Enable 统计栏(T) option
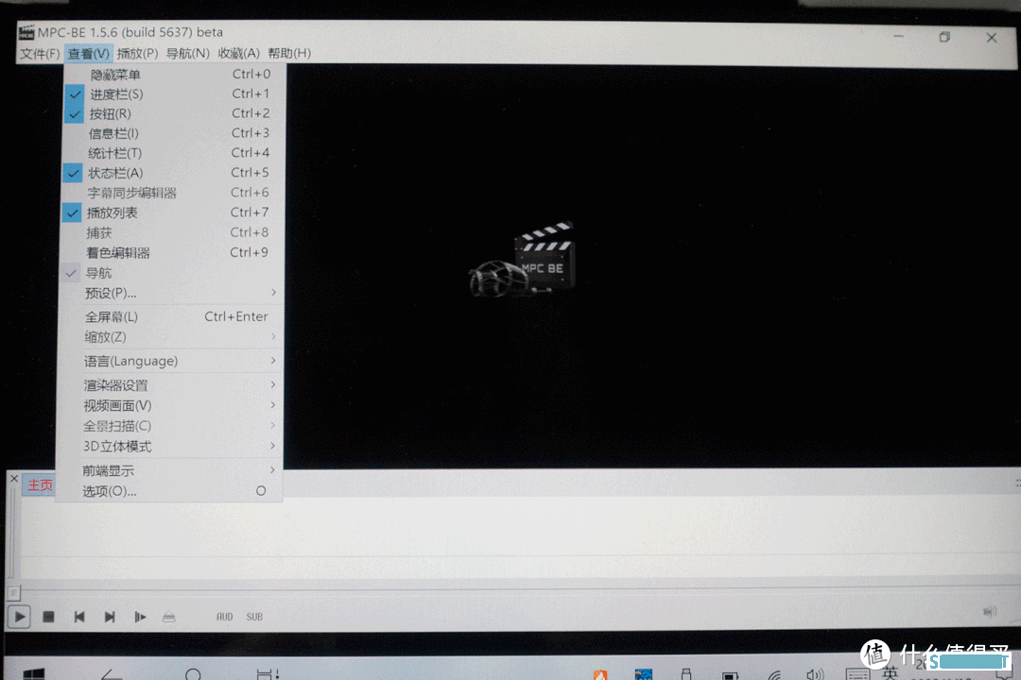Viewport: 1021px width, 680px height. (x=174, y=153)
